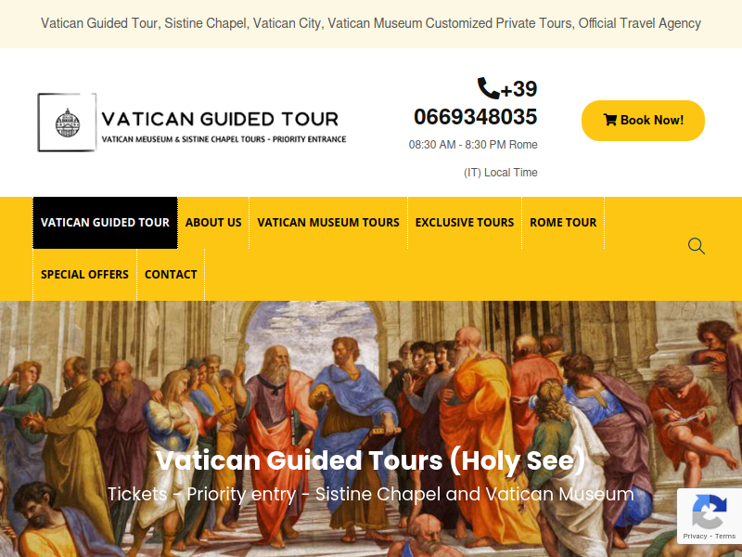Click the Book Now! button
The height and width of the screenshot is (557, 742).
(x=643, y=121)
